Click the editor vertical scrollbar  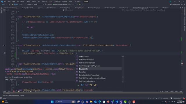point(182,51)
